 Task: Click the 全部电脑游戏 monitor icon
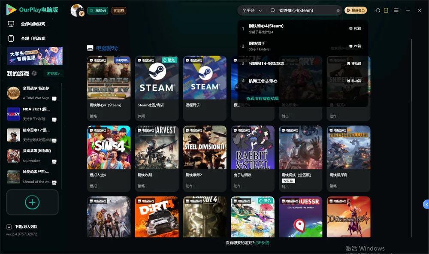coord(11,24)
